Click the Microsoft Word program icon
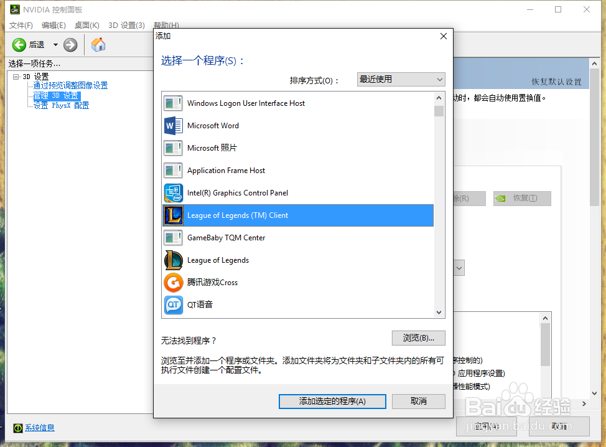The width and height of the screenshot is (606, 447). 173,126
